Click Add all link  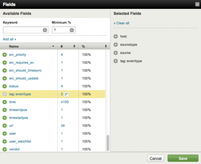(10, 39)
